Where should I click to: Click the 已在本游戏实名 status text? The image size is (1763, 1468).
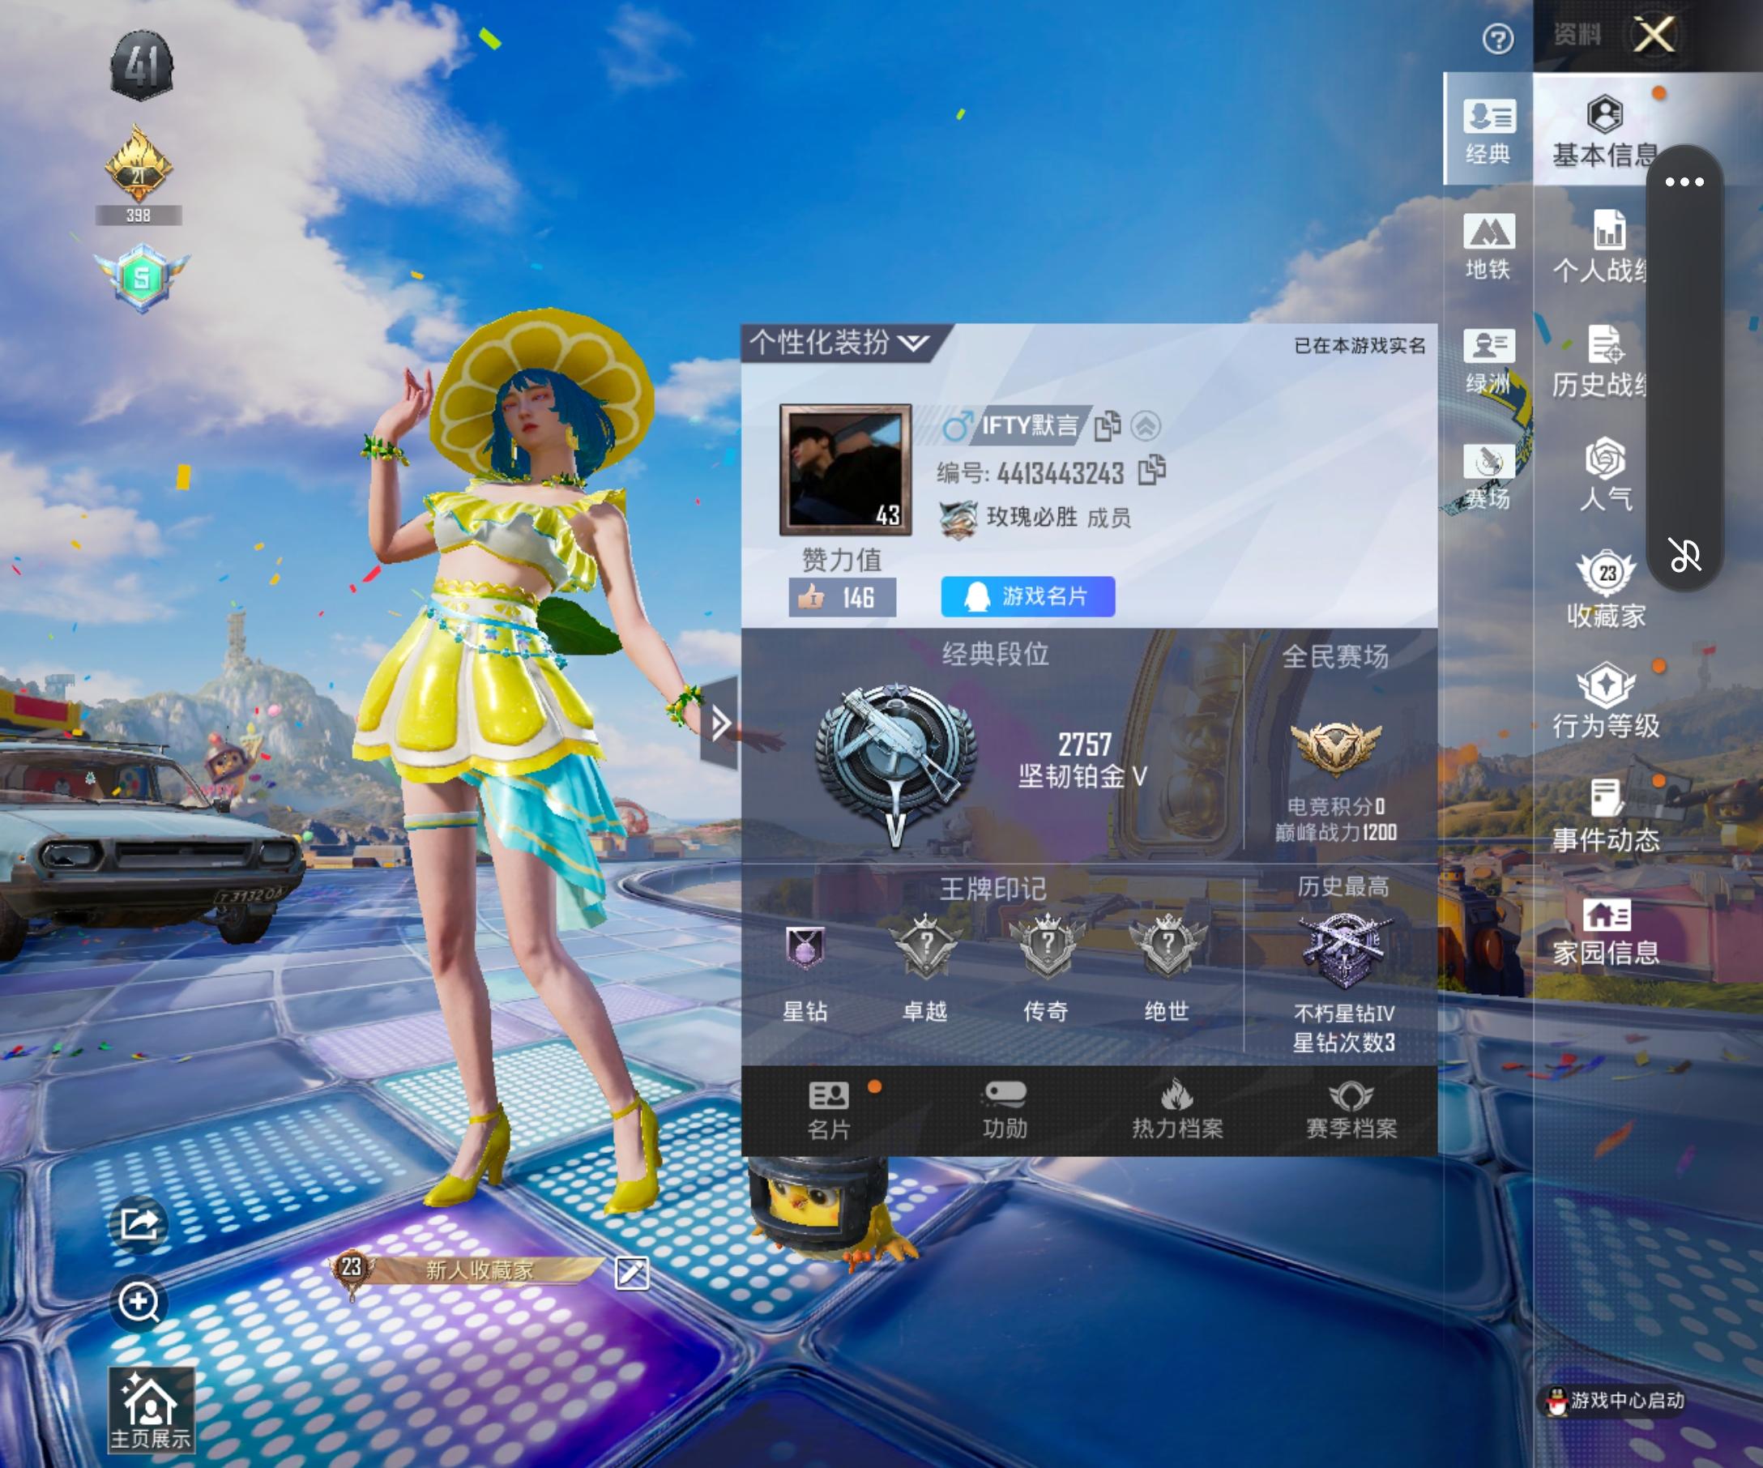pyautogui.click(x=1360, y=346)
